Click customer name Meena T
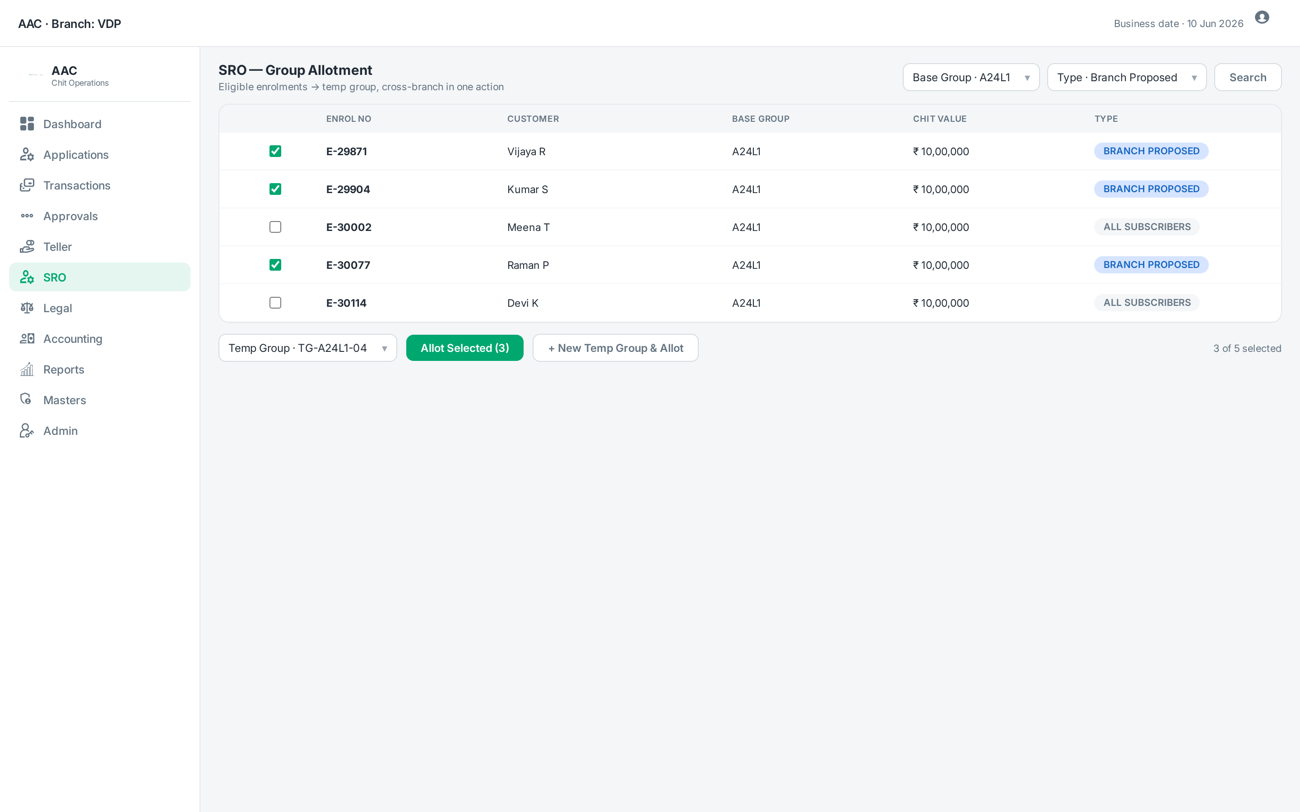 click(528, 227)
